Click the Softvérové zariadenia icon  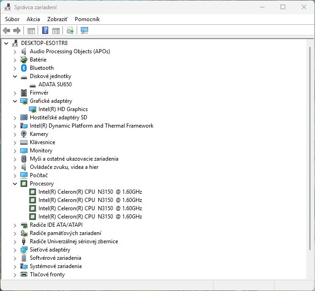pos(24,258)
